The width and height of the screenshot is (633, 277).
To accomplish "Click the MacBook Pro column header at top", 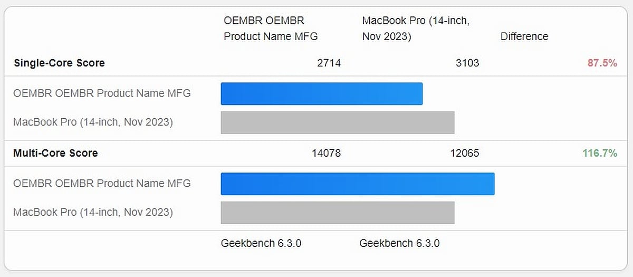I will (x=416, y=28).
